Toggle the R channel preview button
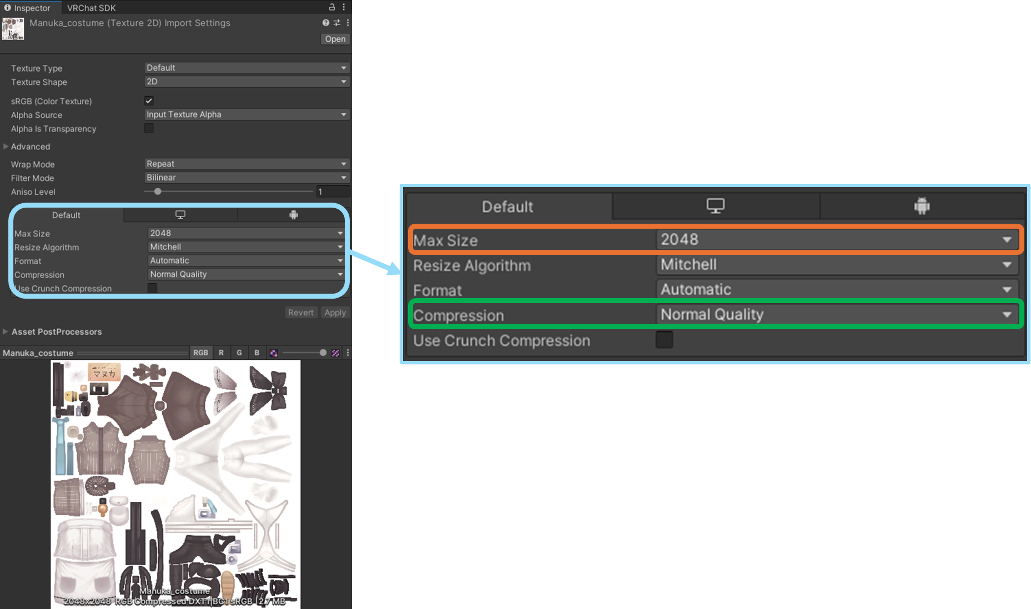This screenshot has width=1031, height=609. 221,353
